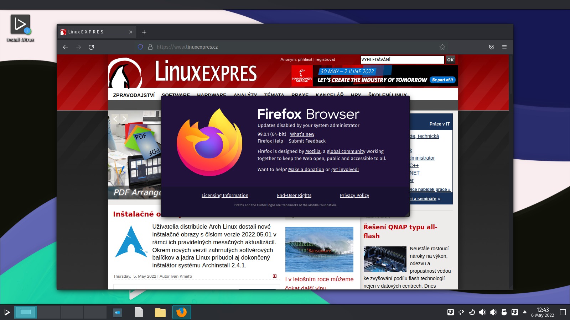
Task: Switch to first virtual desktop
Action: point(26,312)
